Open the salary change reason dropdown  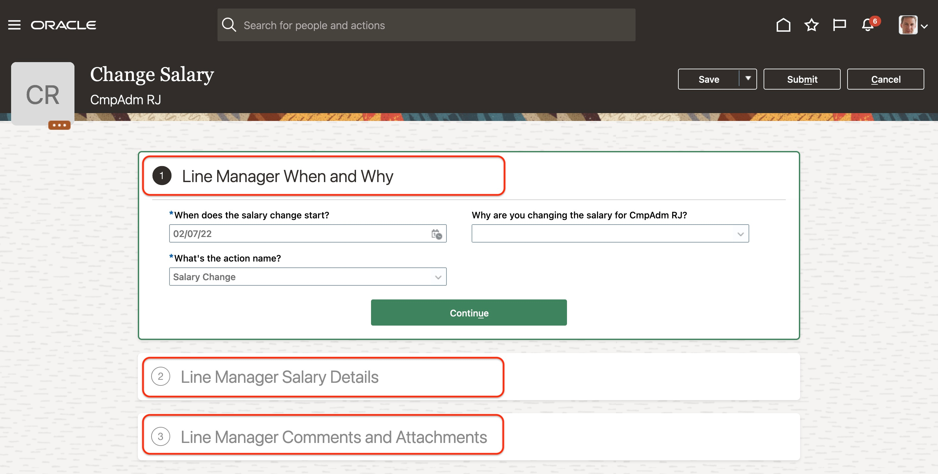[610, 234]
